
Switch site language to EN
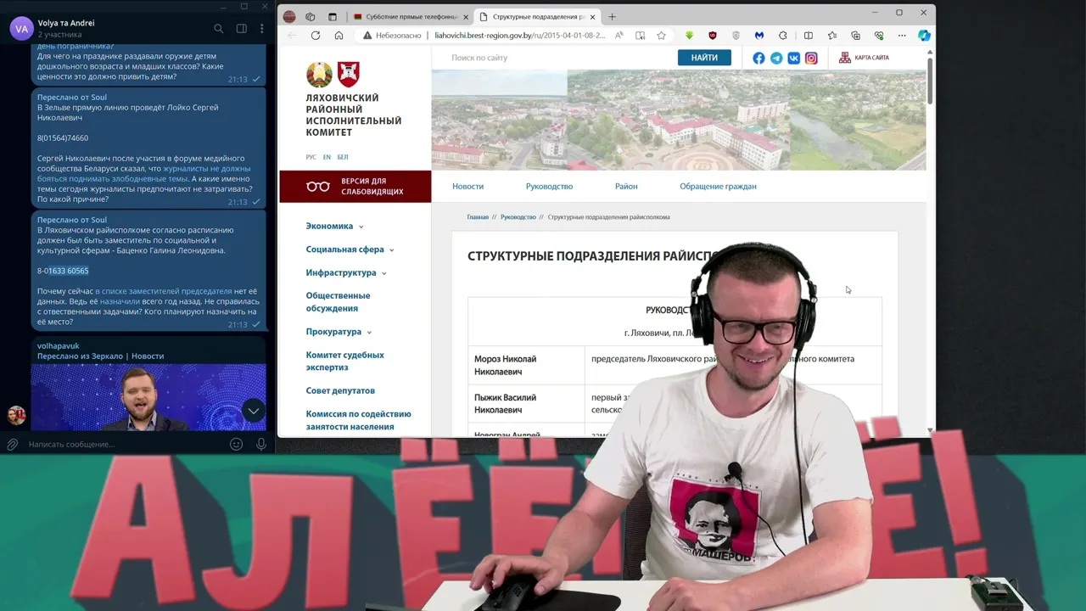point(327,157)
